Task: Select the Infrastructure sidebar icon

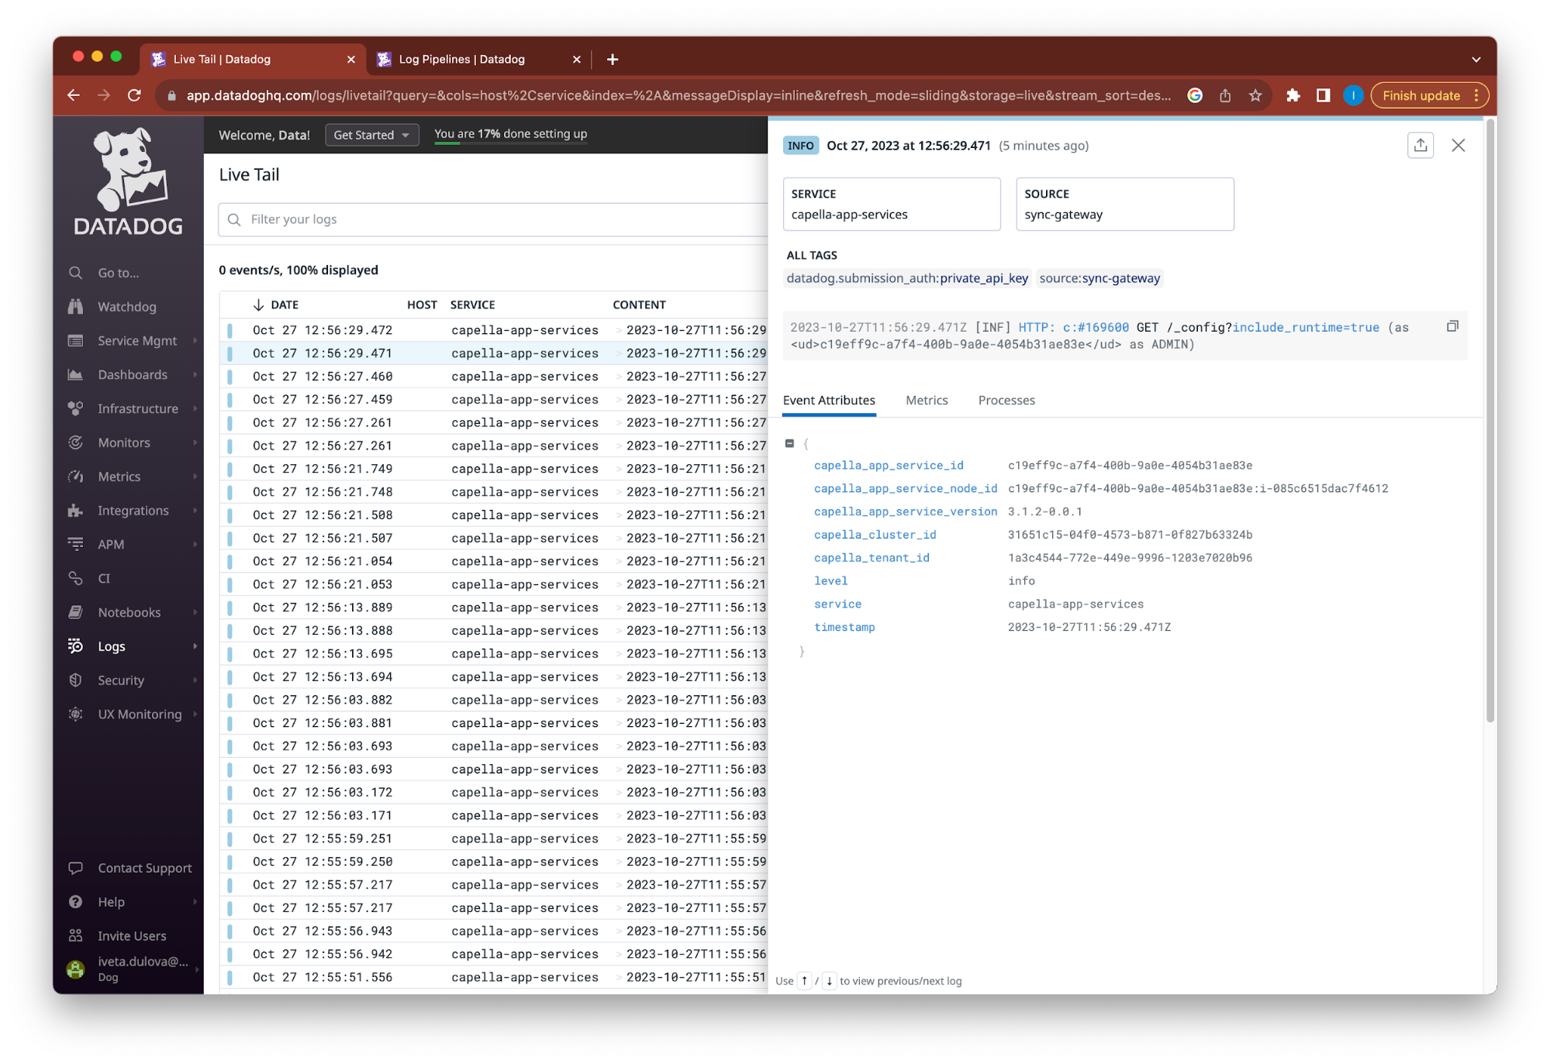Action: (x=76, y=408)
